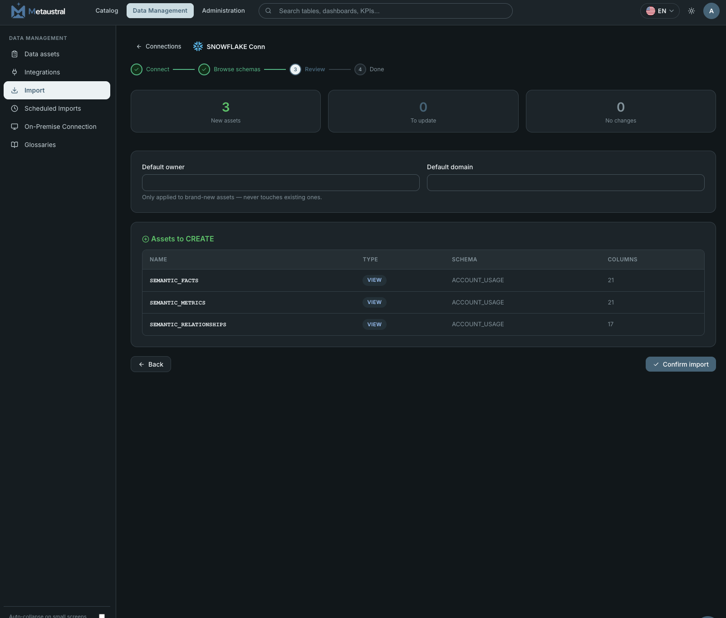Click the SCHEMA column header
Image resolution: width=726 pixels, height=618 pixels.
coord(464,260)
